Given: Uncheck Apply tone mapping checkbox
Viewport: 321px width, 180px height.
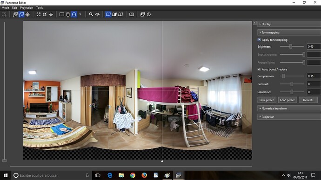Looking at the screenshot, I should coord(259,40).
